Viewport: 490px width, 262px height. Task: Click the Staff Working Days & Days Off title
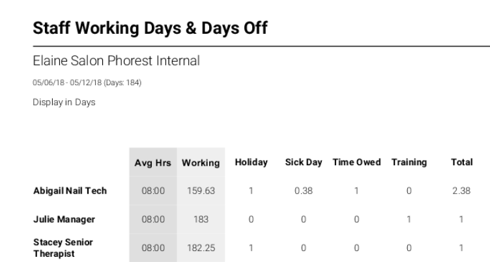[x=150, y=28]
